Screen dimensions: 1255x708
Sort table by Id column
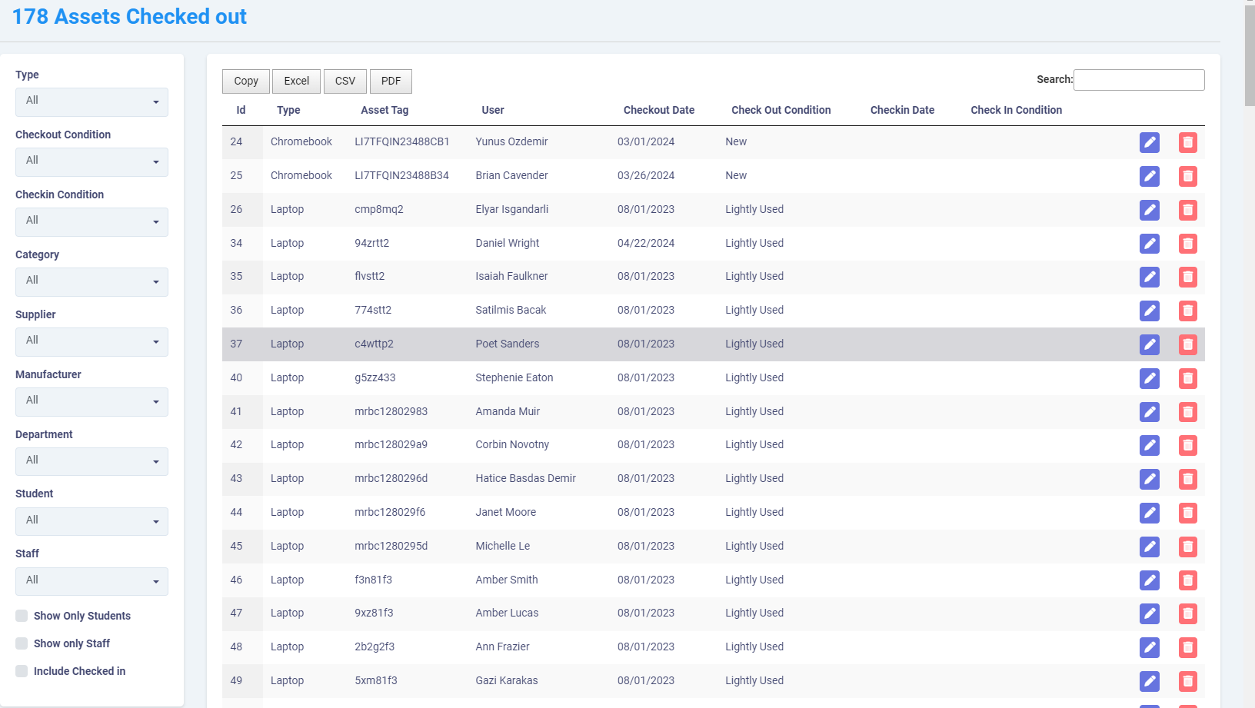tap(241, 110)
